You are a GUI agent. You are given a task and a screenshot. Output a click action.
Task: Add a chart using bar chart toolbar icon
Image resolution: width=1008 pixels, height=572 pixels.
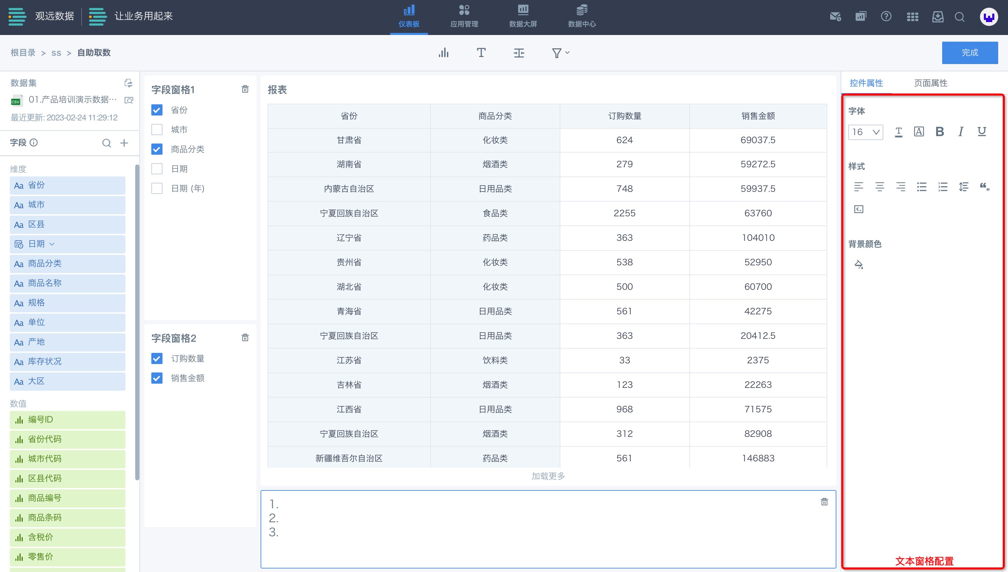[x=444, y=53]
